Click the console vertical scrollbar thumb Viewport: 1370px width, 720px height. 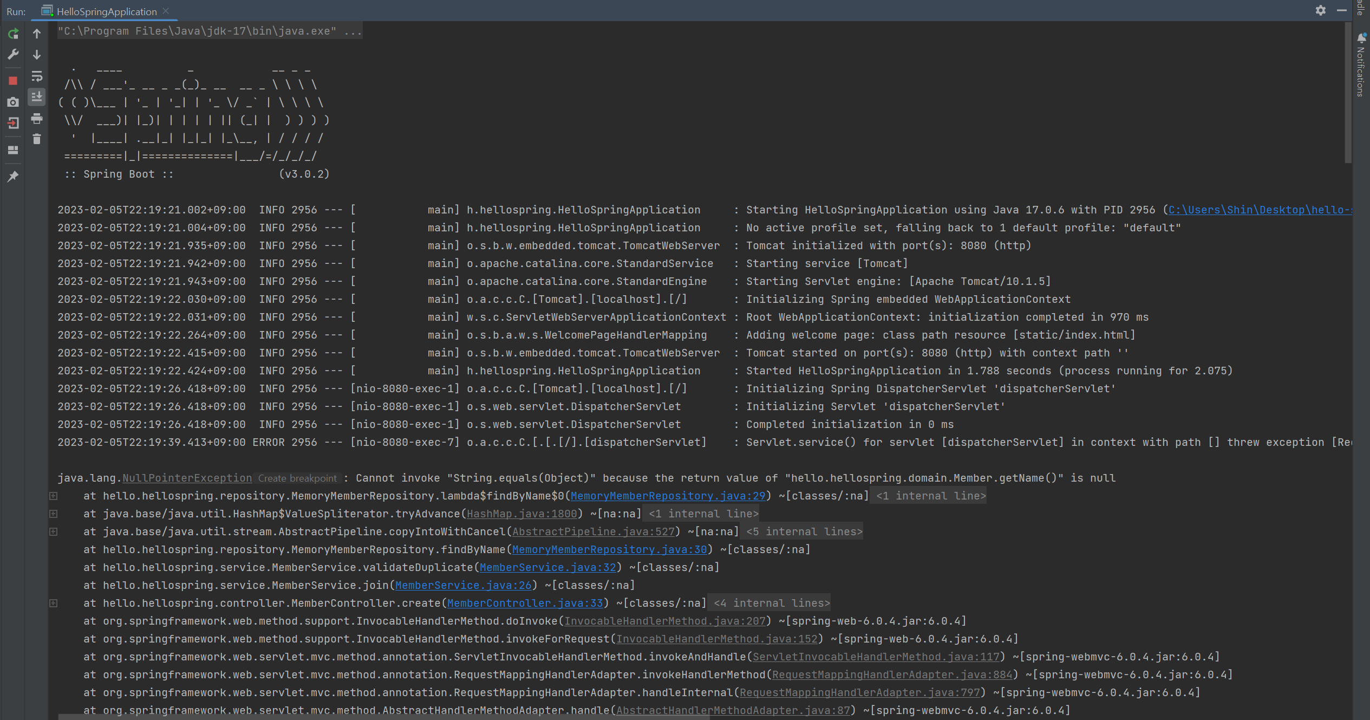[x=1348, y=92]
